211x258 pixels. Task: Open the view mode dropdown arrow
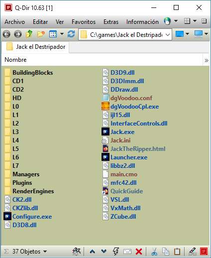62,34
